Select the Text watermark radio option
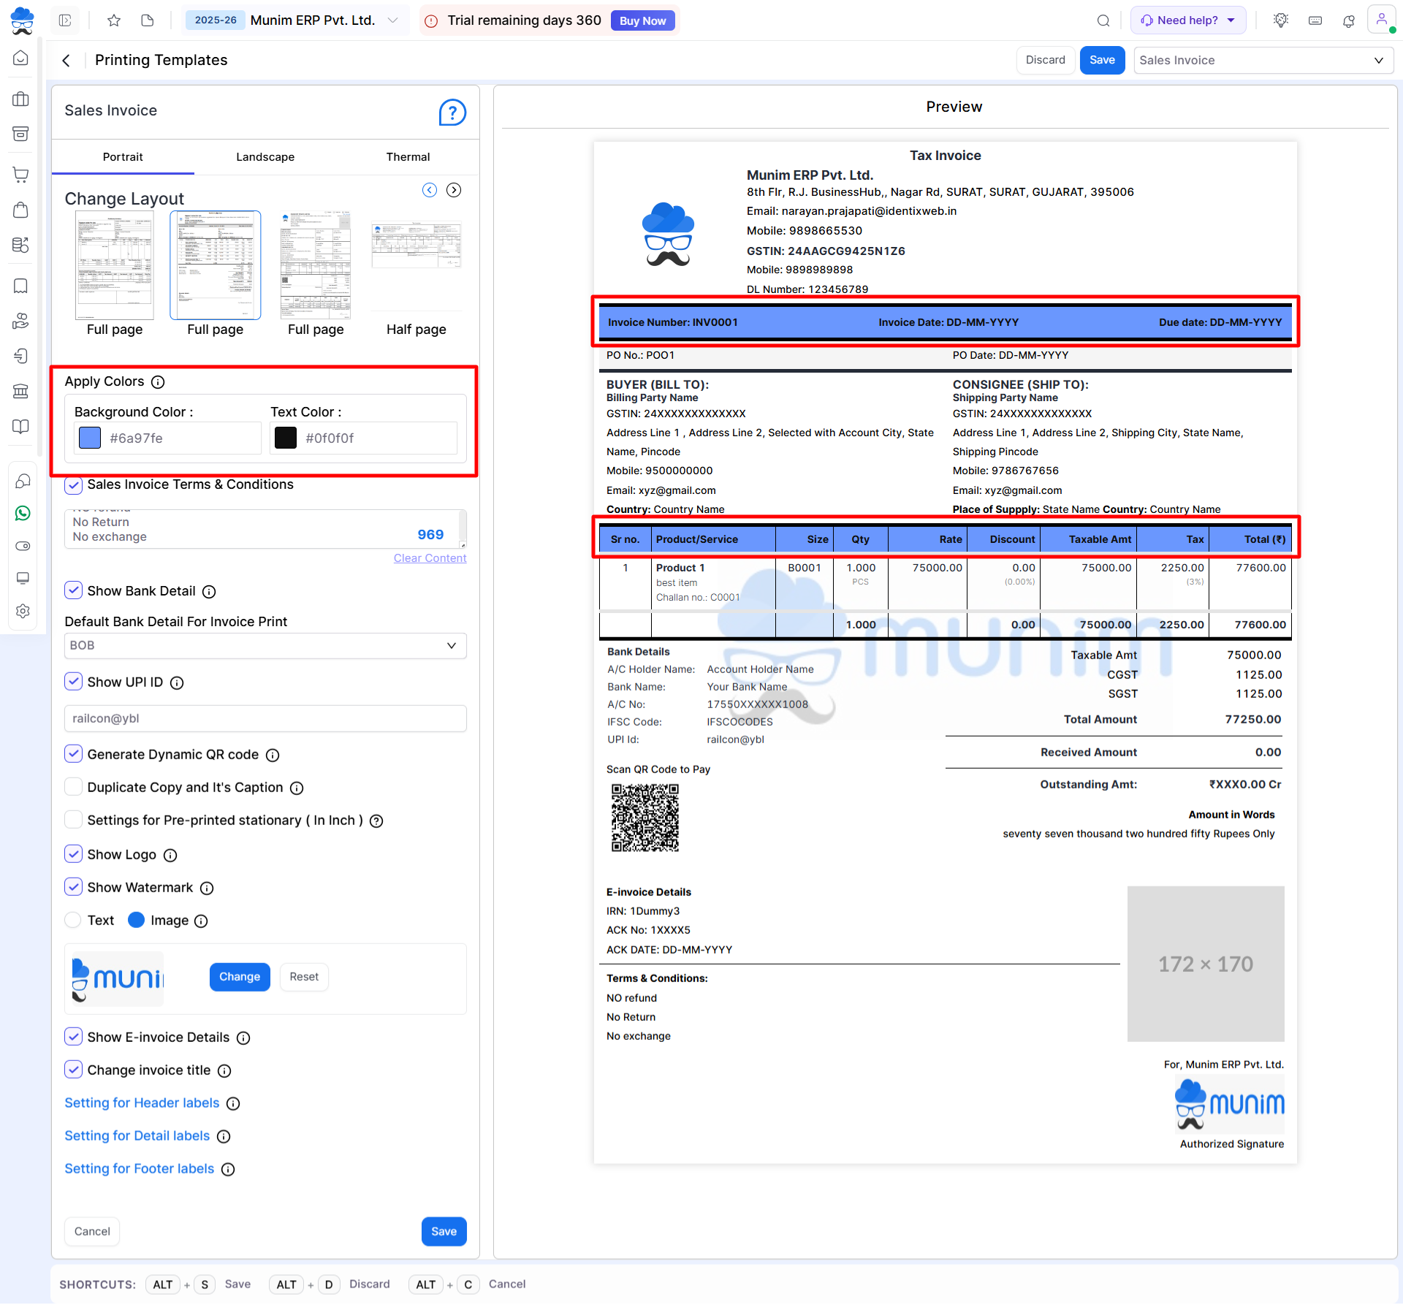The width and height of the screenshot is (1403, 1305). coord(73,921)
